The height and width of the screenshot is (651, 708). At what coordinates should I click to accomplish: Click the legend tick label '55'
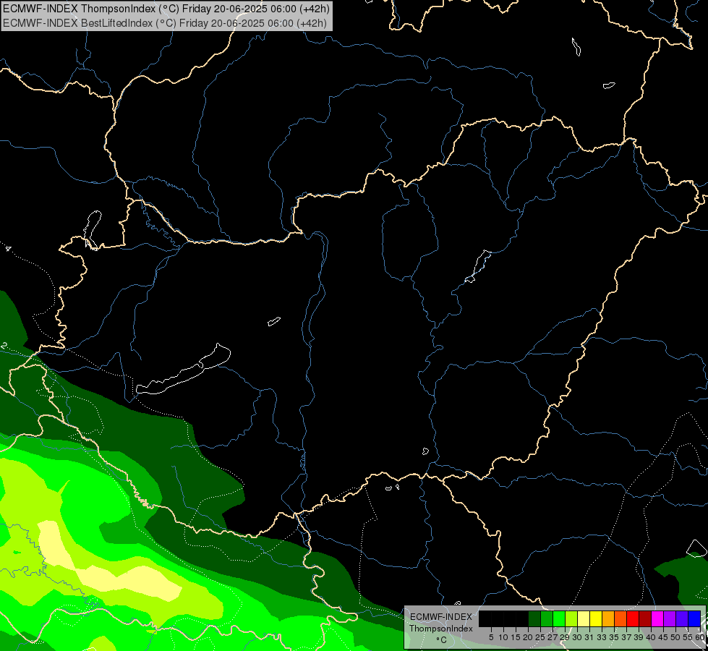coord(688,637)
